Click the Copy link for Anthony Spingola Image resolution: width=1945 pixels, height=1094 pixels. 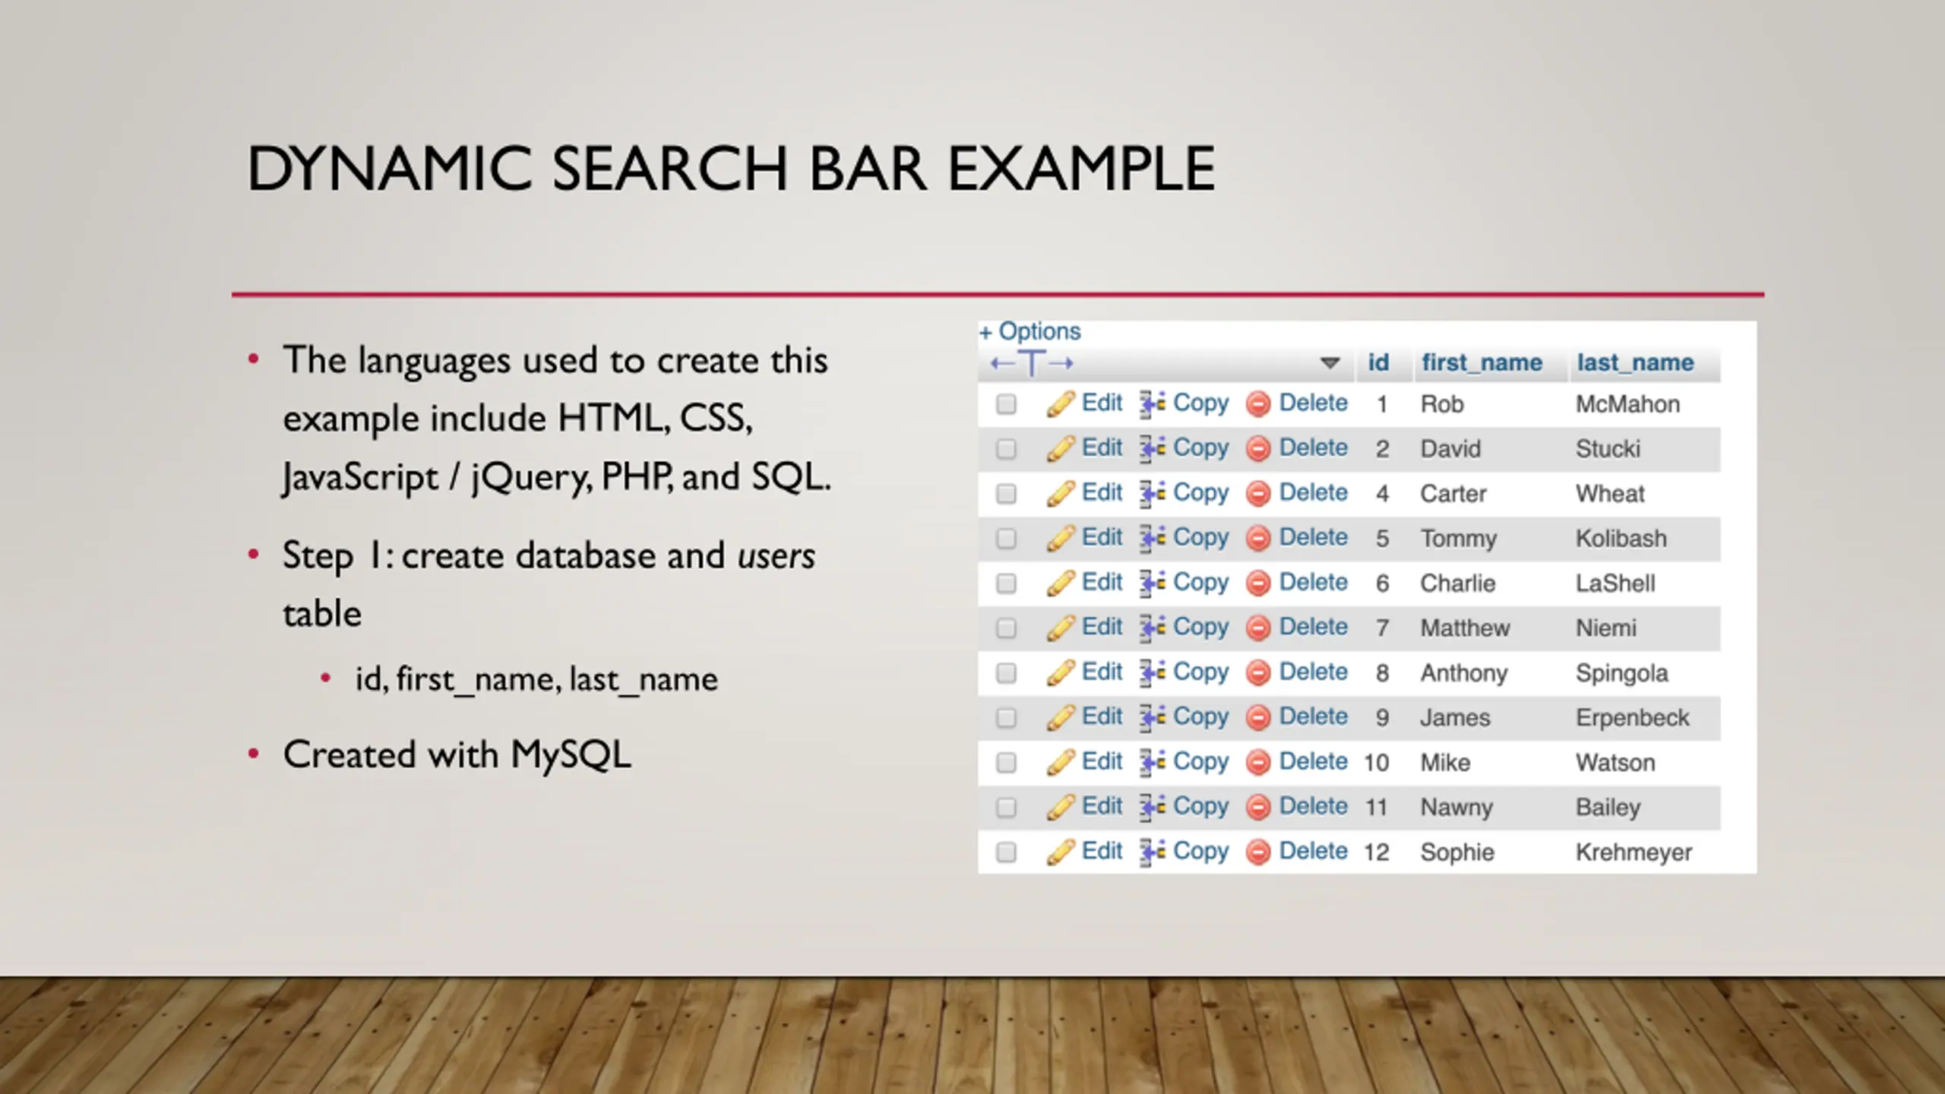(1200, 672)
